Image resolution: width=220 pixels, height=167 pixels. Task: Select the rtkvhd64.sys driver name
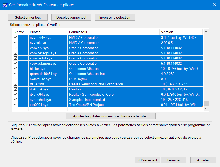coord(39,95)
